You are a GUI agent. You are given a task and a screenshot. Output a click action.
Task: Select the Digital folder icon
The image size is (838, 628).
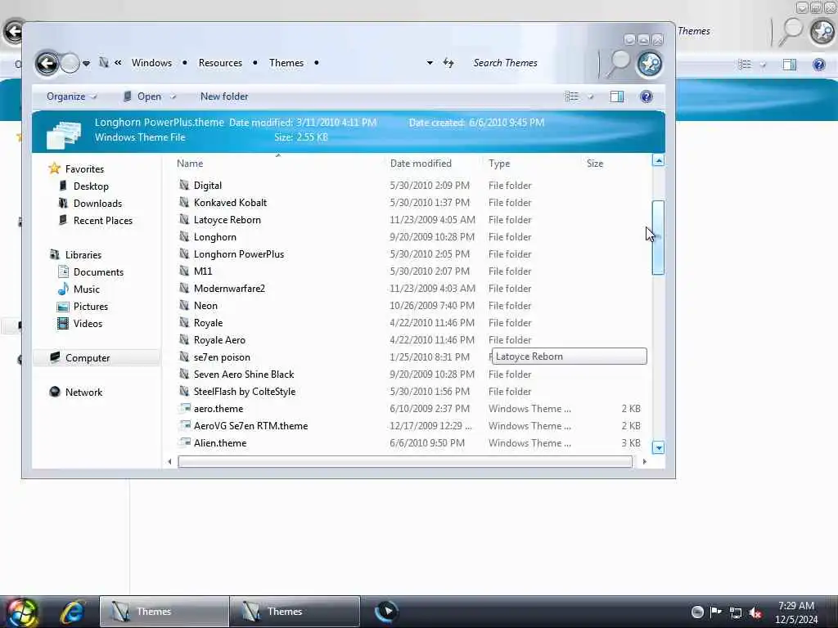[184, 186]
